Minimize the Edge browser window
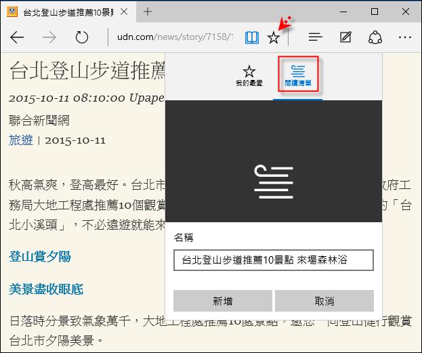422x353 pixels. click(x=343, y=12)
